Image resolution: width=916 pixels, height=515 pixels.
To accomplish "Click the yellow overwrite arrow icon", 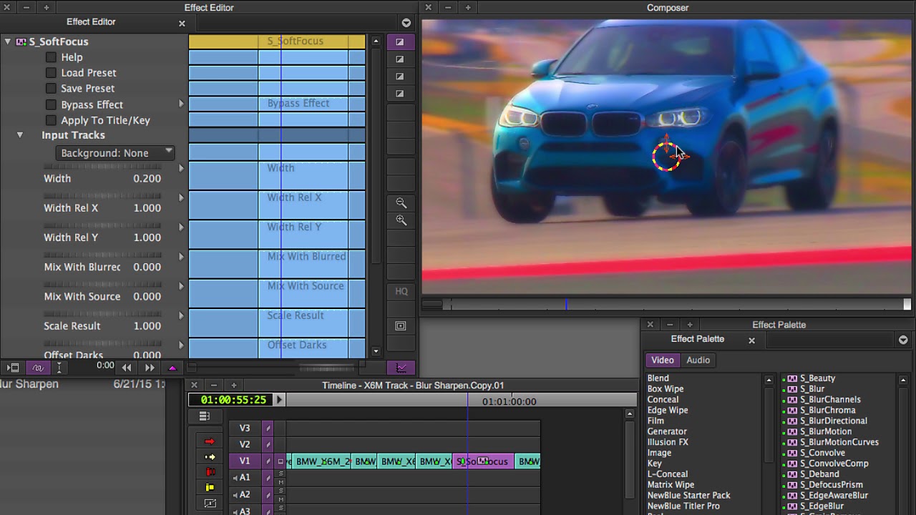I will (210, 457).
